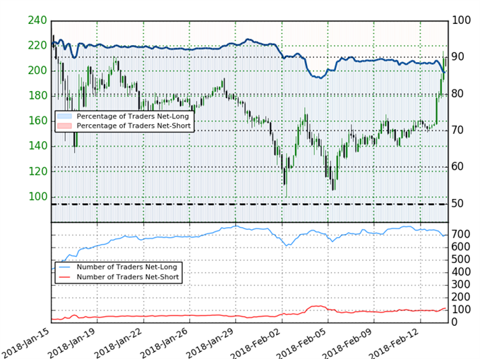Image resolution: width=480 pixels, height=359 pixels.
Task: Click the green 160 price axis label
Action: tap(37, 121)
